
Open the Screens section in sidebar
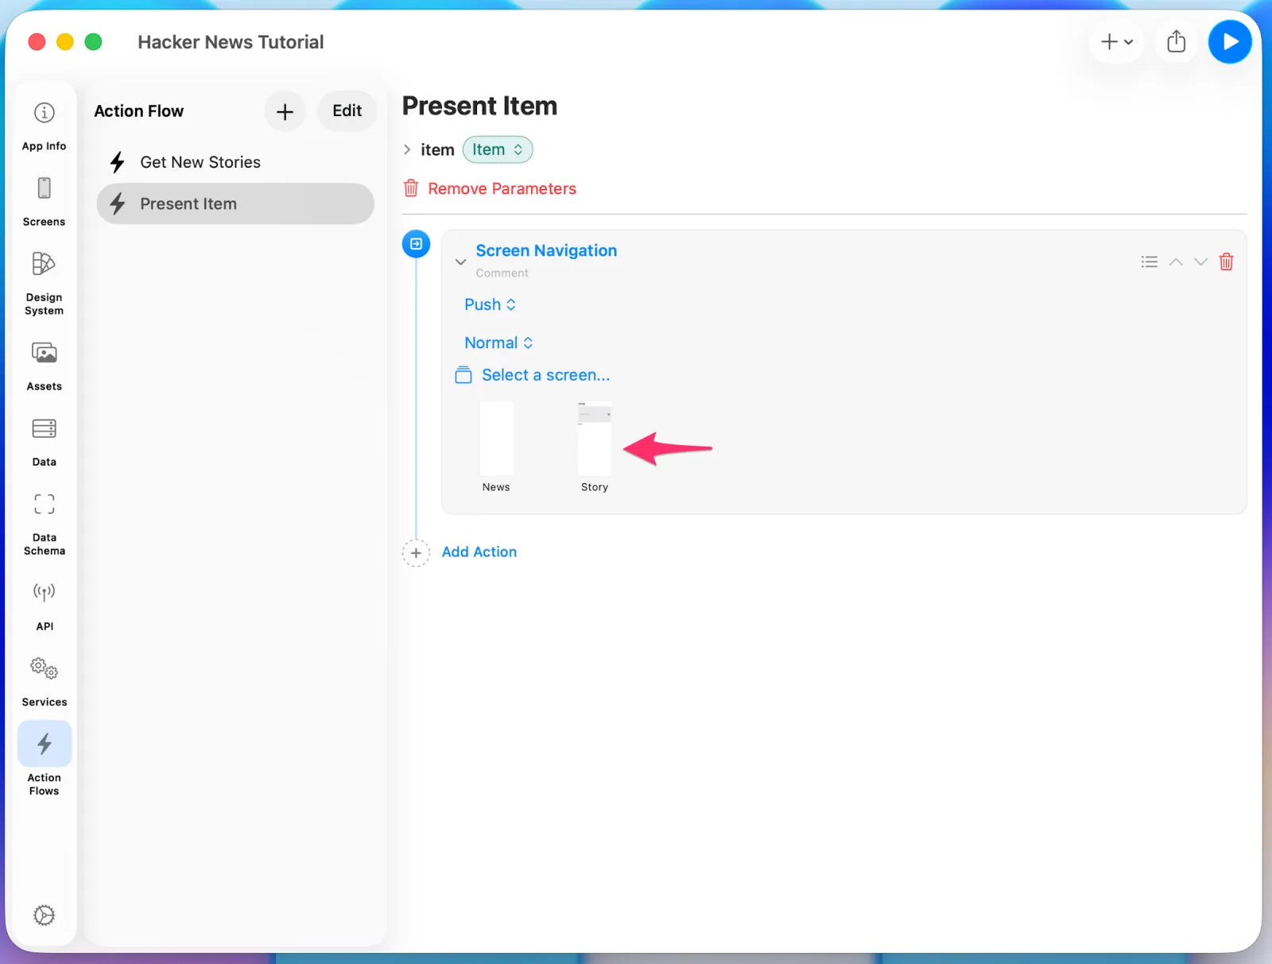(44, 201)
